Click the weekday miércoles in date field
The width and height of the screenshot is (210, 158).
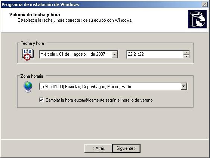(x=49, y=54)
